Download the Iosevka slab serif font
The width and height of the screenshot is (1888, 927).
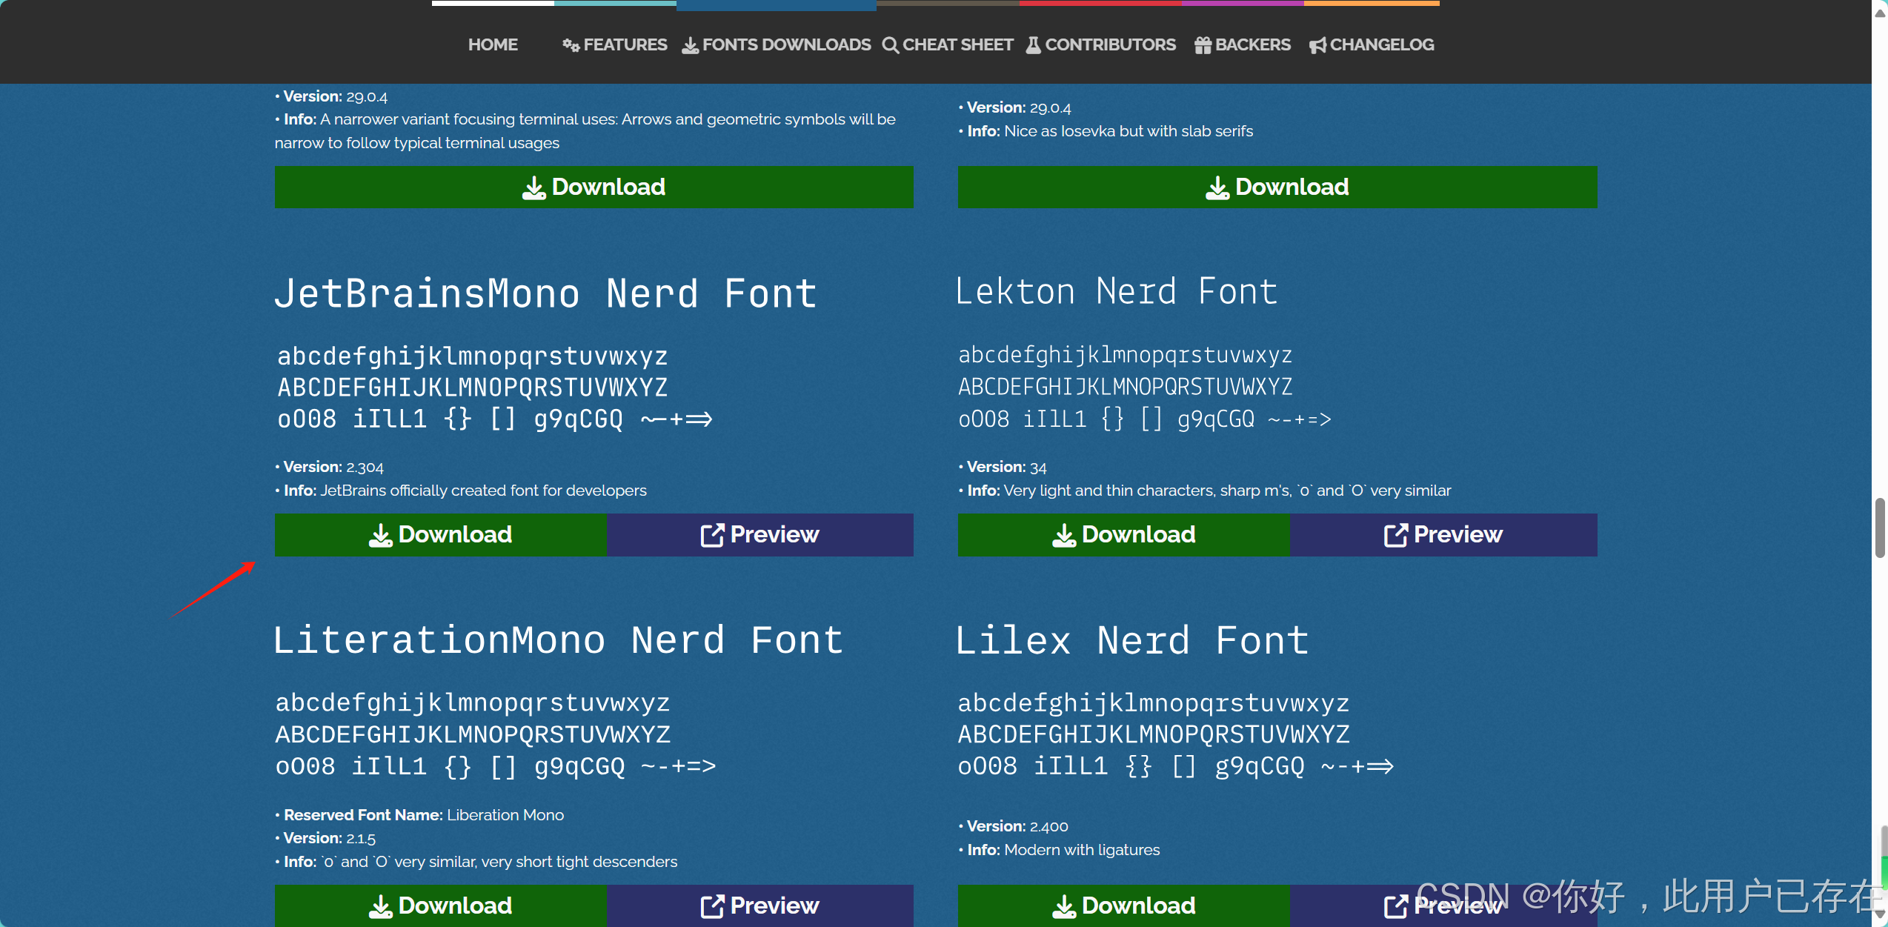point(1277,187)
